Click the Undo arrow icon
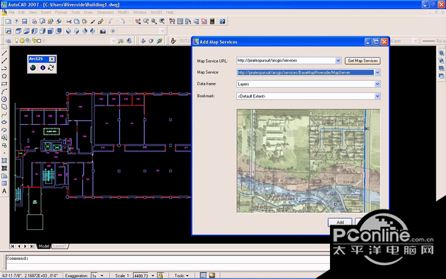This screenshot has width=446, height=279. click(x=111, y=21)
